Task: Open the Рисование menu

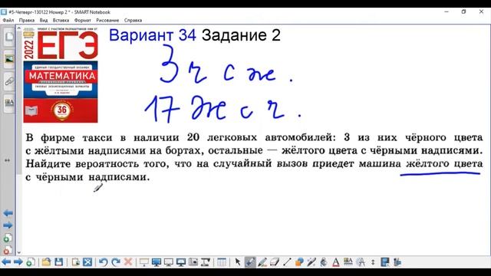Action: (107, 21)
